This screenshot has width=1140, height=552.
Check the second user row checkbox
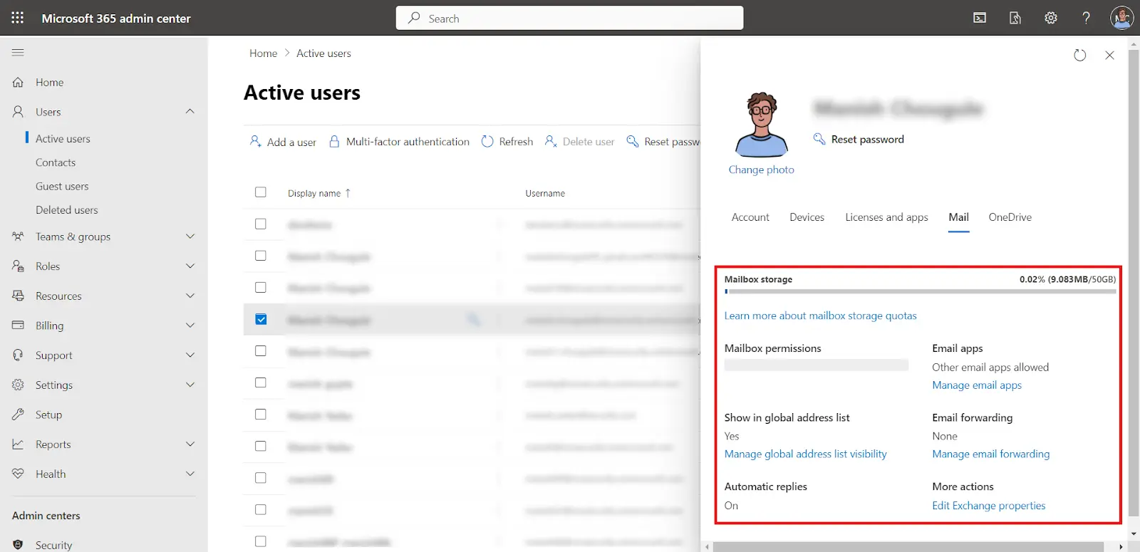coord(261,256)
